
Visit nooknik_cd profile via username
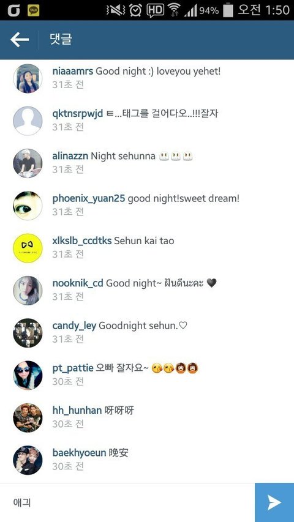point(78,283)
